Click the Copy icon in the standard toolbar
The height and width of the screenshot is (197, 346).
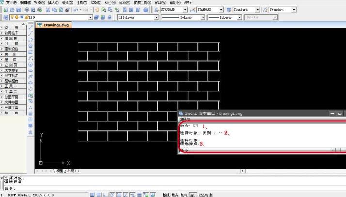coord(54,10)
